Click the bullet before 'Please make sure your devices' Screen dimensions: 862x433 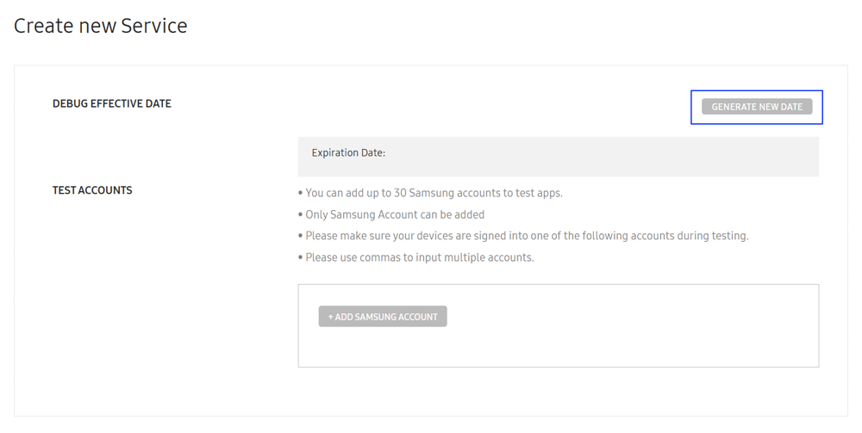[300, 236]
